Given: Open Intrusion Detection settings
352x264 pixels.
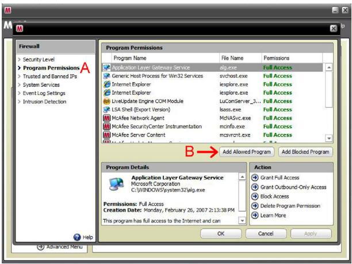Looking at the screenshot, I should tap(44, 102).
